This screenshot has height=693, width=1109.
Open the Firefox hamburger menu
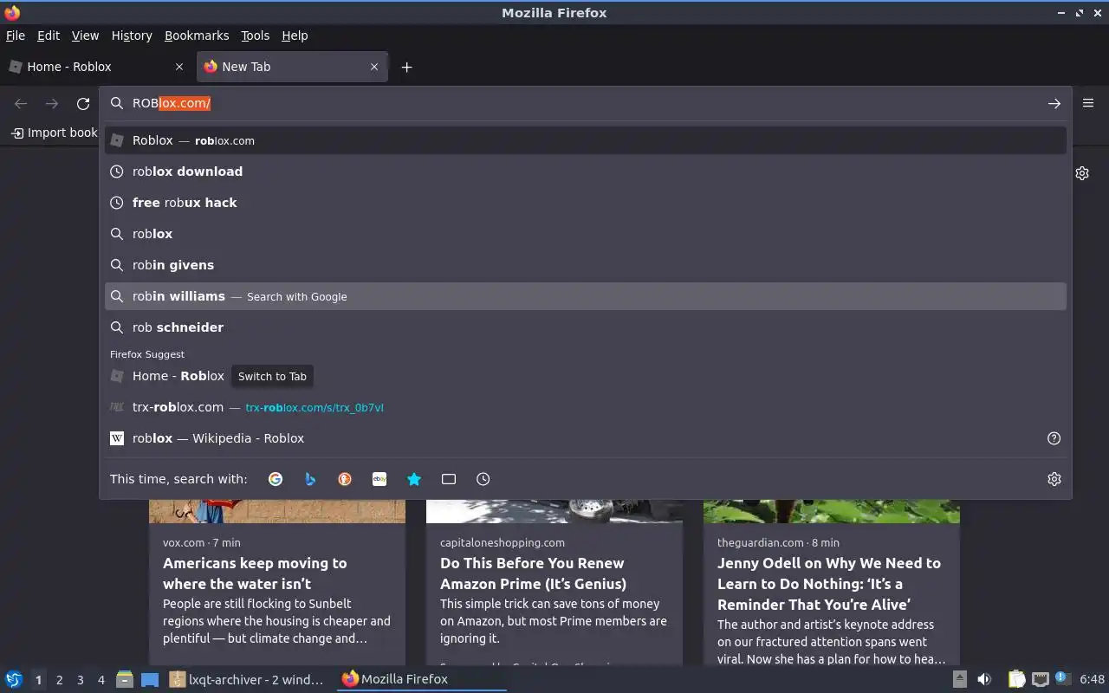point(1088,102)
